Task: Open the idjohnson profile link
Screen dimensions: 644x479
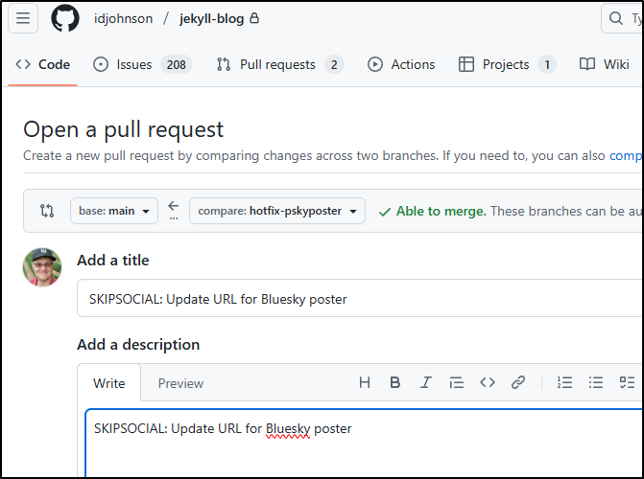Action: click(123, 18)
